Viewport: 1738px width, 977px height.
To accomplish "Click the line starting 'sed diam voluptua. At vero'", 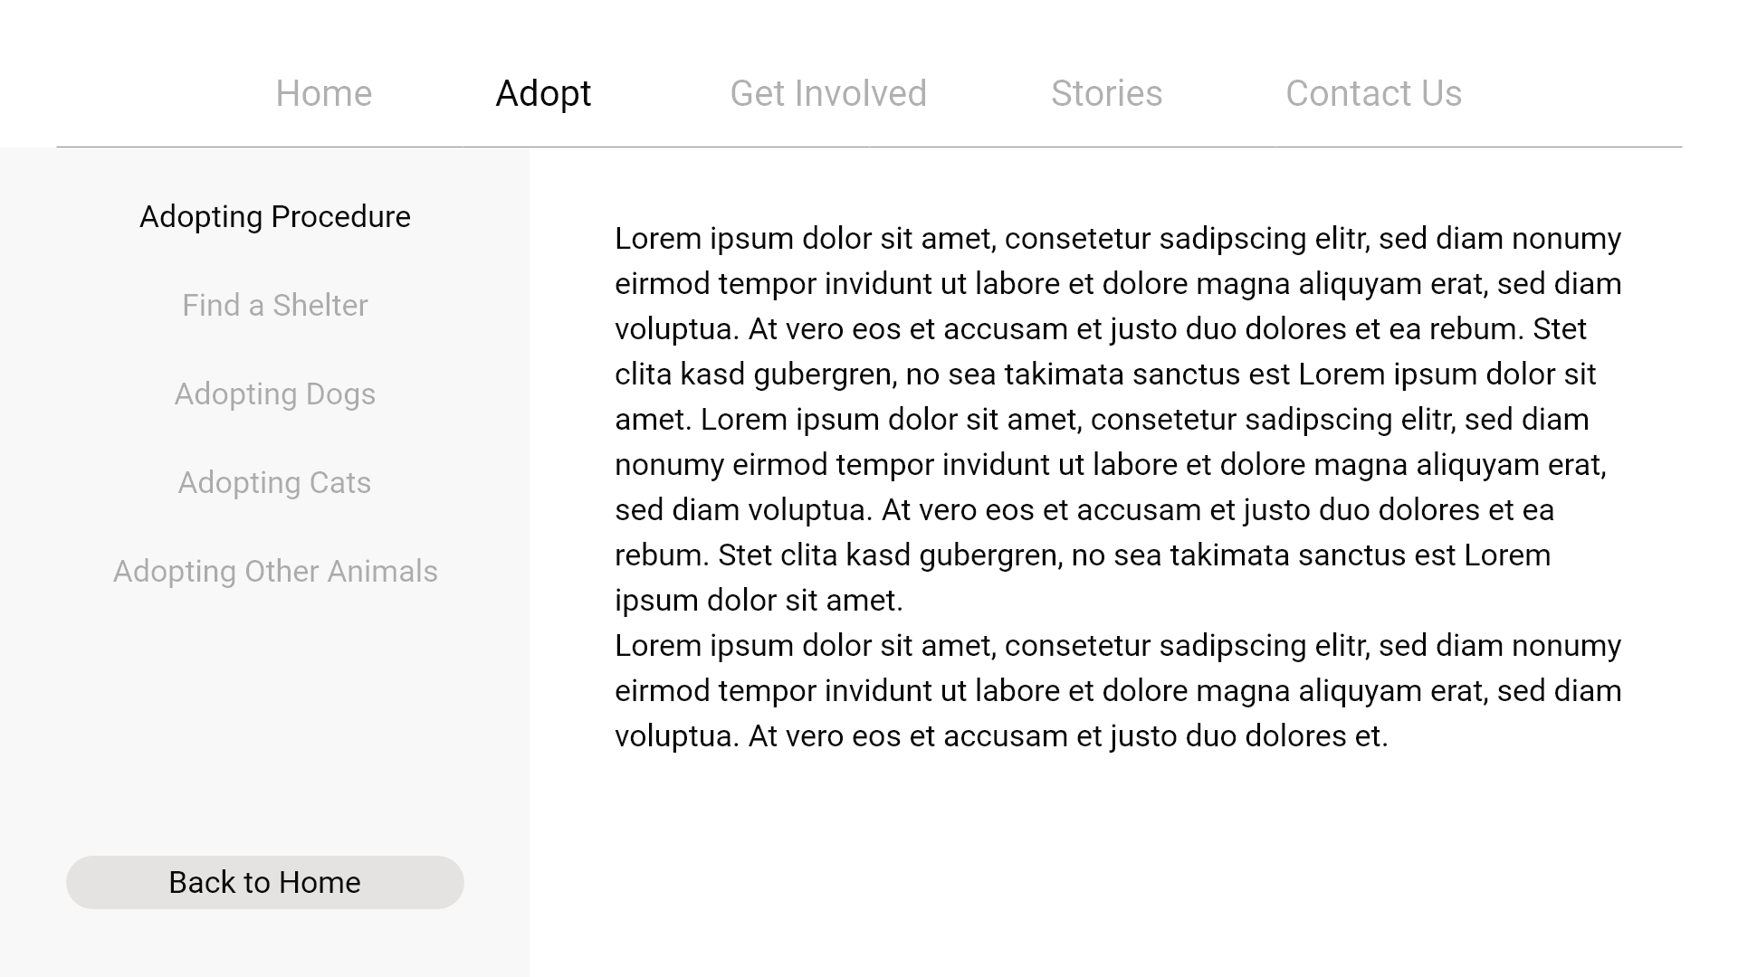I will pos(1084,510).
